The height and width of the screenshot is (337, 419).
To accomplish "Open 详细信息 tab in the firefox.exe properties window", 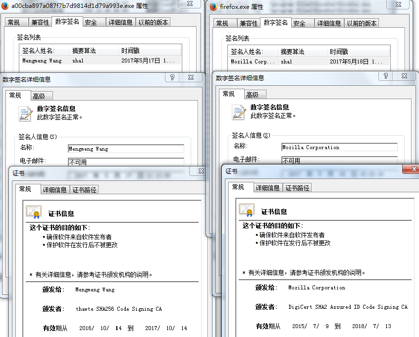I will click(x=329, y=23).
